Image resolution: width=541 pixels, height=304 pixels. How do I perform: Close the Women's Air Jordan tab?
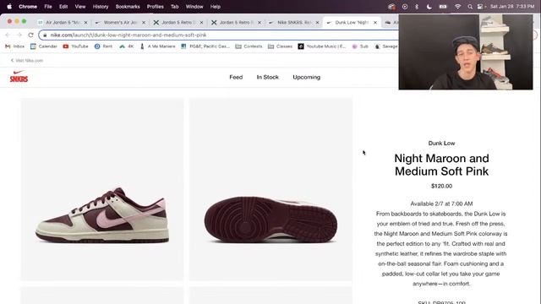point(144,23)
